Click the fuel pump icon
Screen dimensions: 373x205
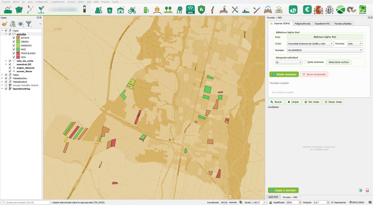click(x=146, y=10)
